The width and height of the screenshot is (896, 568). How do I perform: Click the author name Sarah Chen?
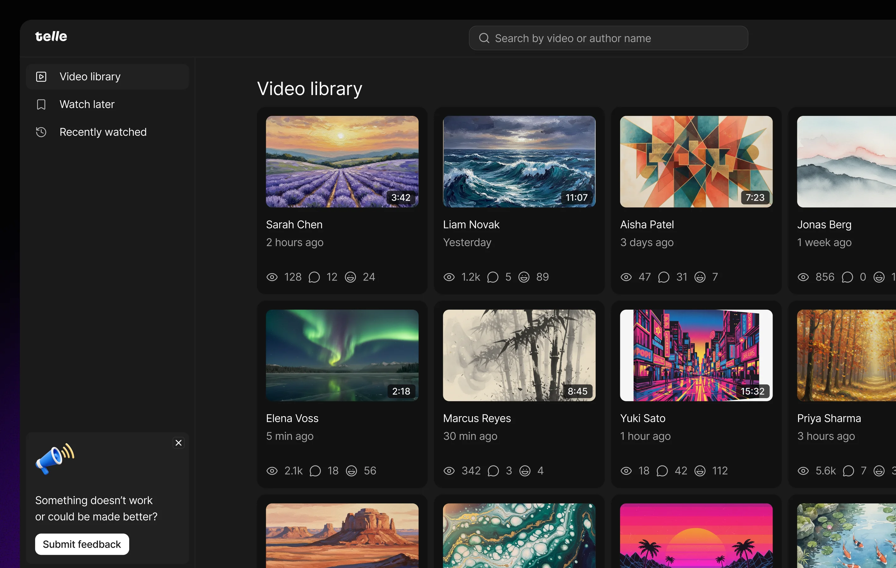click(294, 225)
